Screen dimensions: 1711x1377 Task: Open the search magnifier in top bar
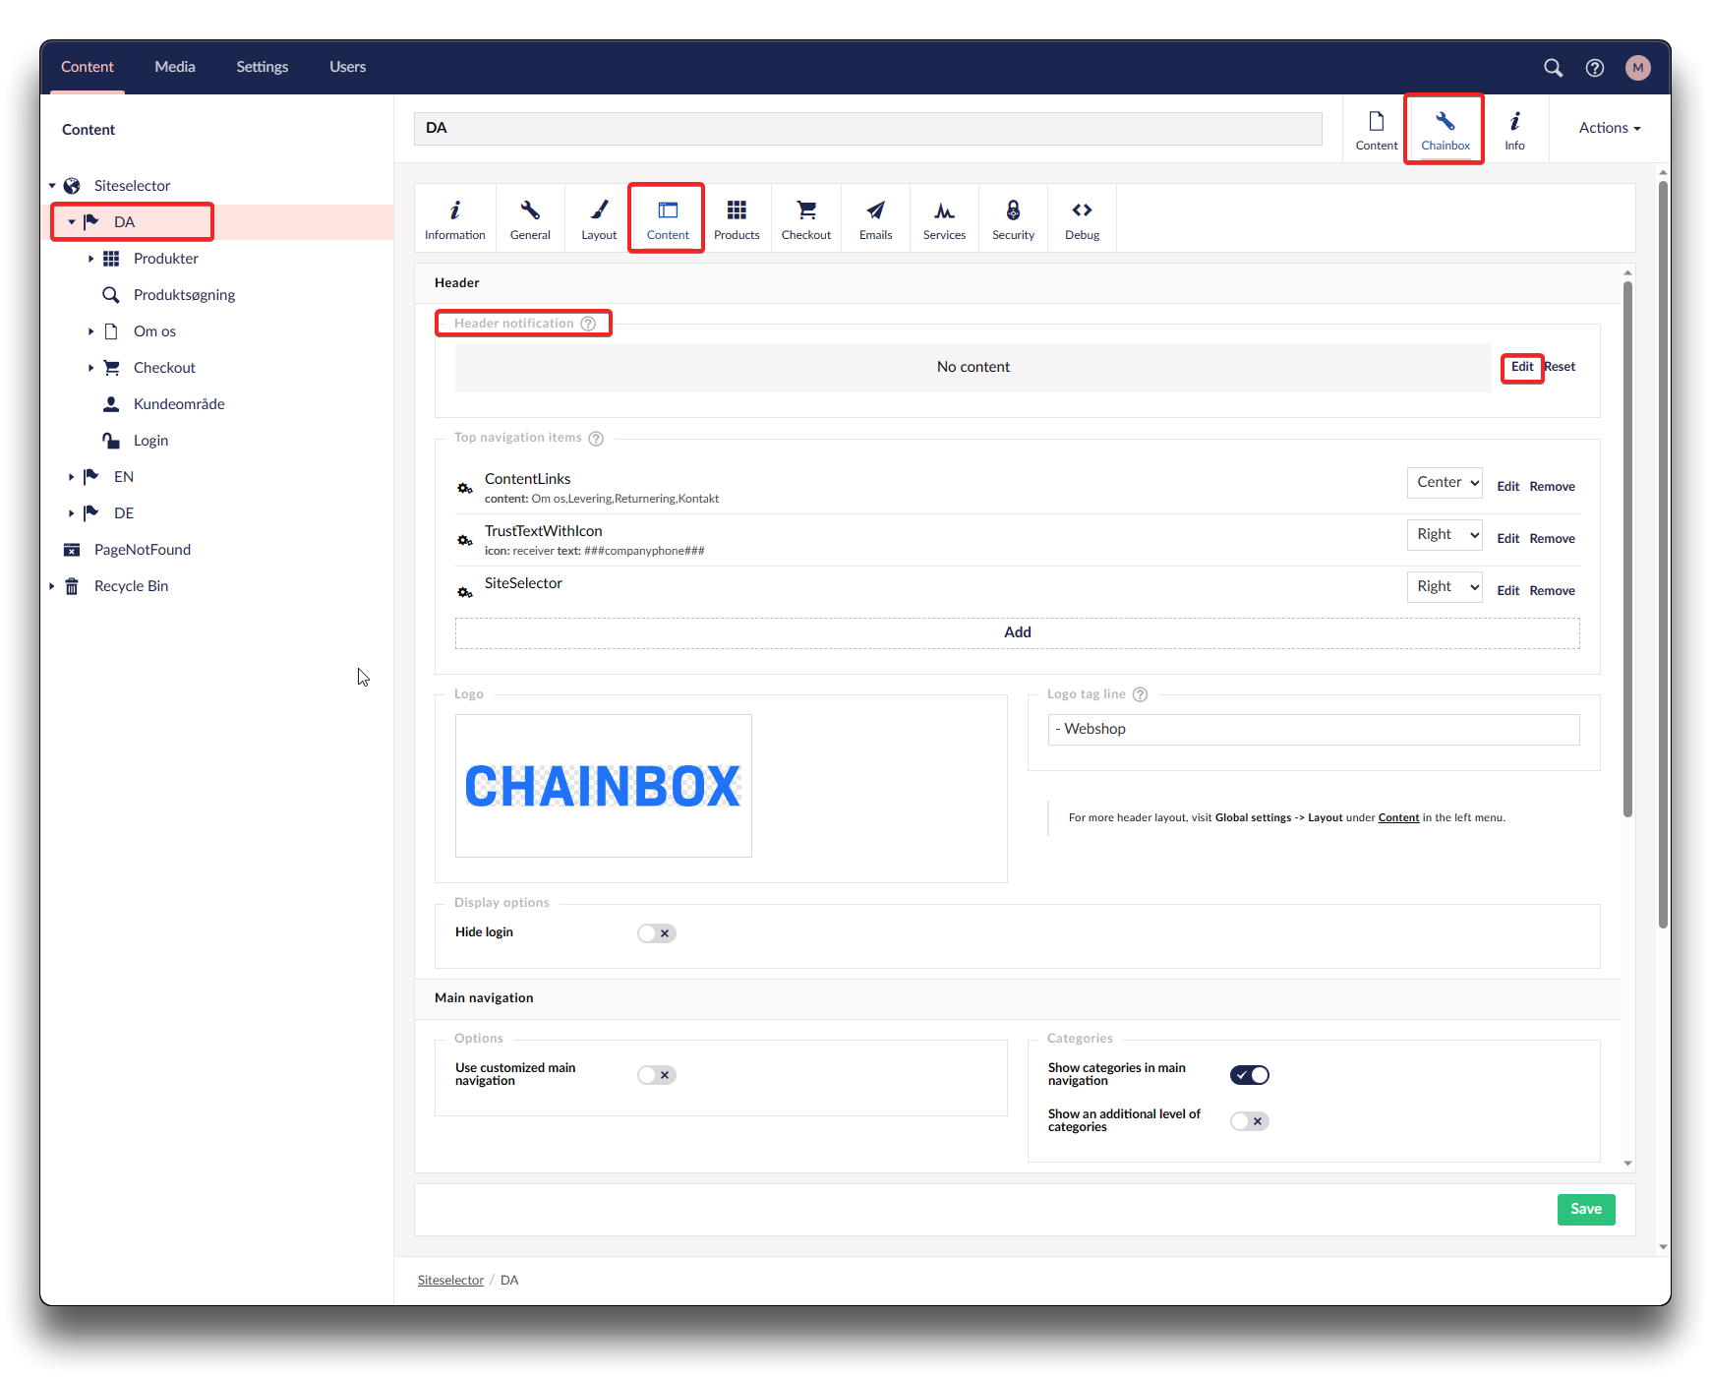click(x=1553, y=68)
